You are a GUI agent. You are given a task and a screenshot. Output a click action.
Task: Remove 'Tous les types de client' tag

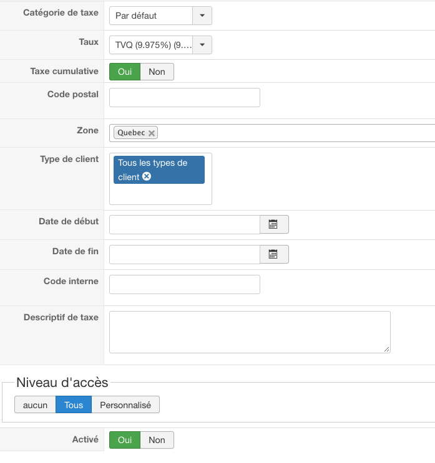click(147, 176)
